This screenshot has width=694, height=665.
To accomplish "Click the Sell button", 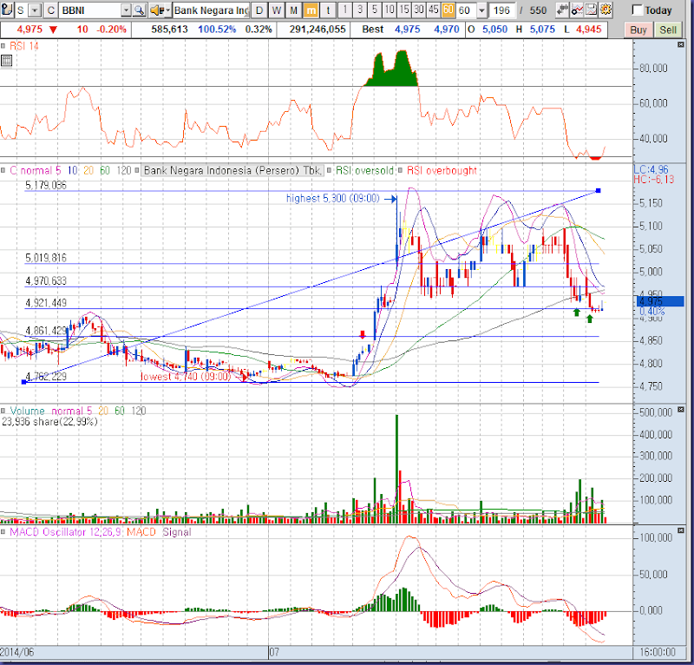I will click(668, 30).
